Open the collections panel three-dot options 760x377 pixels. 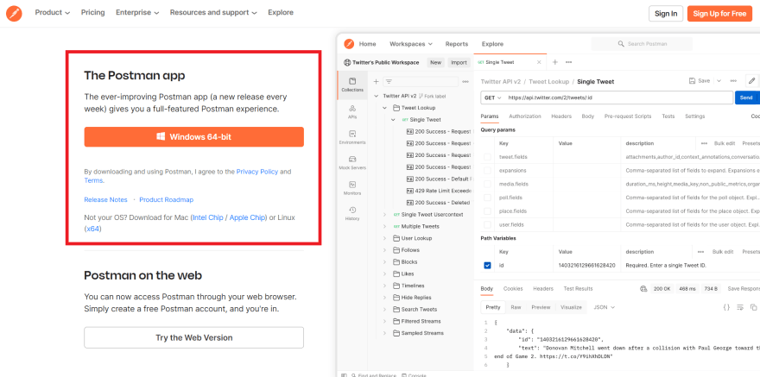click(465, 81)
